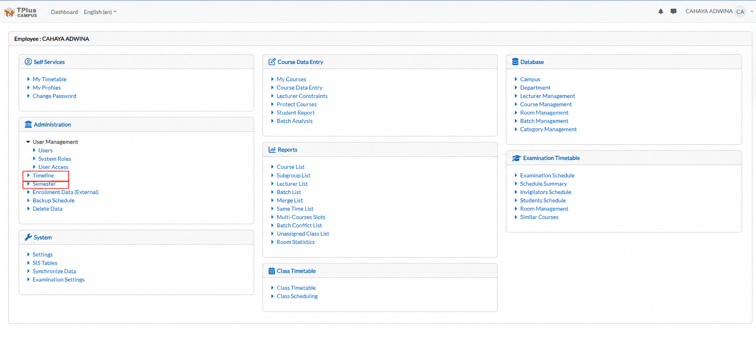
Task: Click the CA user avatar circle
Action: [x=740, y=12]
